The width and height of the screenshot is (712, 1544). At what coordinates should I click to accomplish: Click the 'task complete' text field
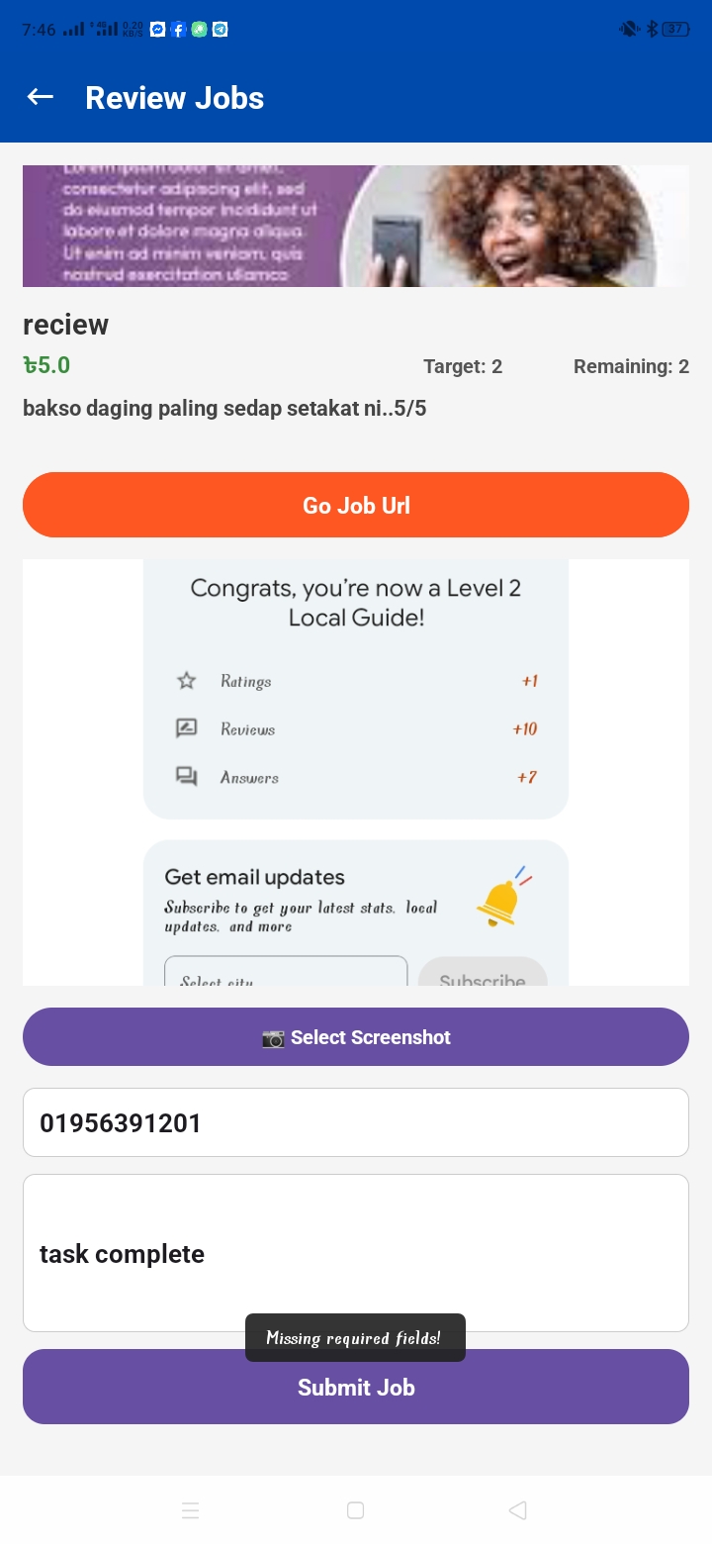[x=356, y=1253]
